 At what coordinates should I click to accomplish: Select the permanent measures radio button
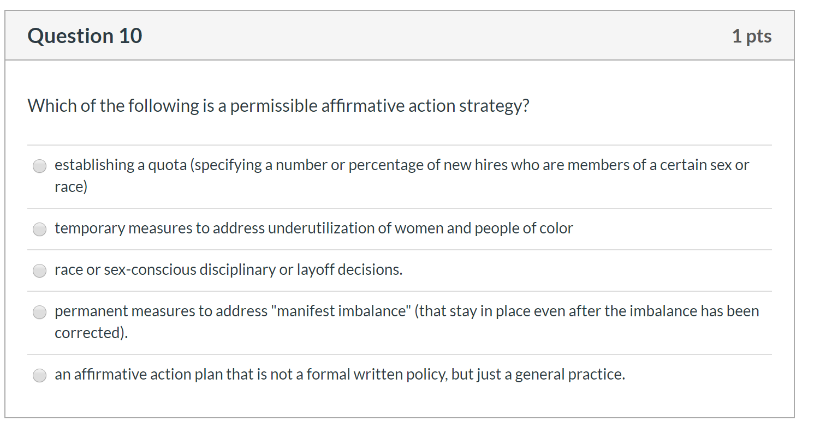(x=40, y=312)
